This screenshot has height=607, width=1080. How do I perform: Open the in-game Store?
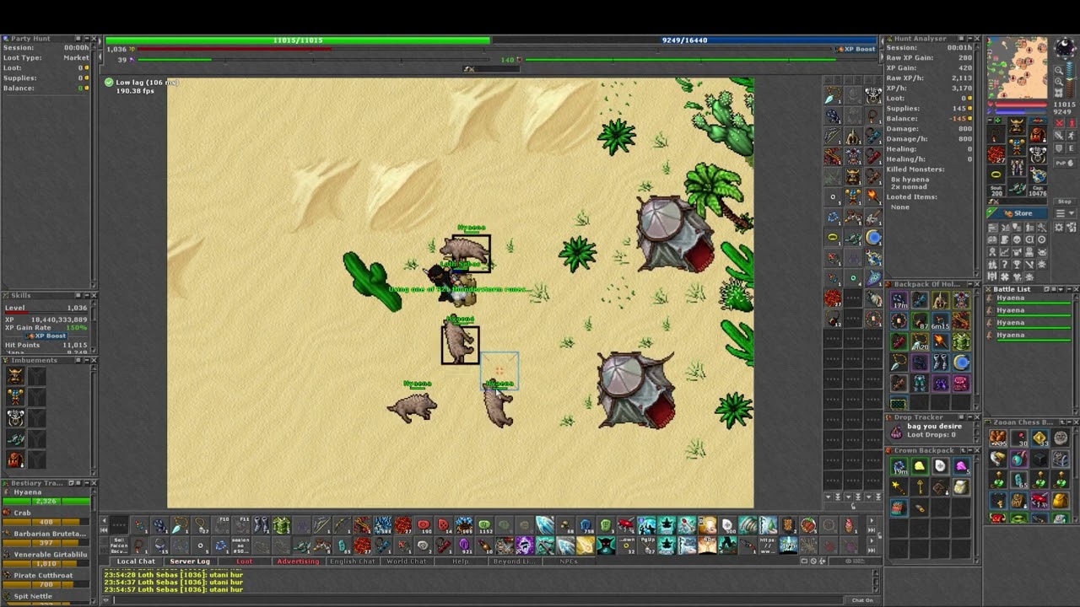click(x=1018, y=213)
